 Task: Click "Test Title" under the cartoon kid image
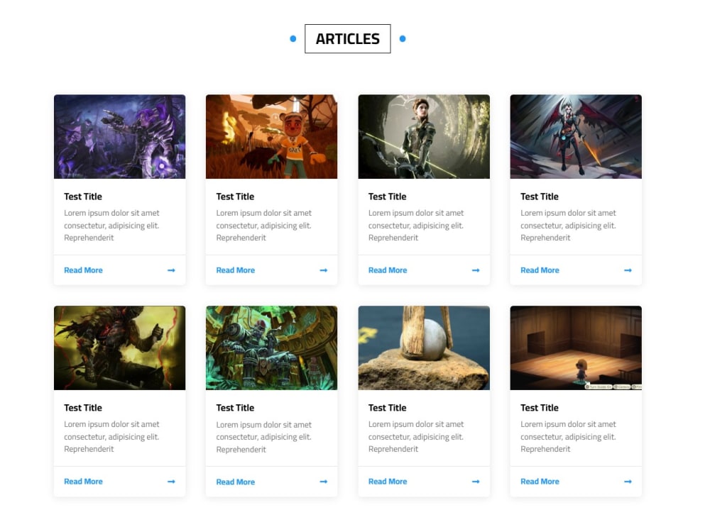[235, 196]
